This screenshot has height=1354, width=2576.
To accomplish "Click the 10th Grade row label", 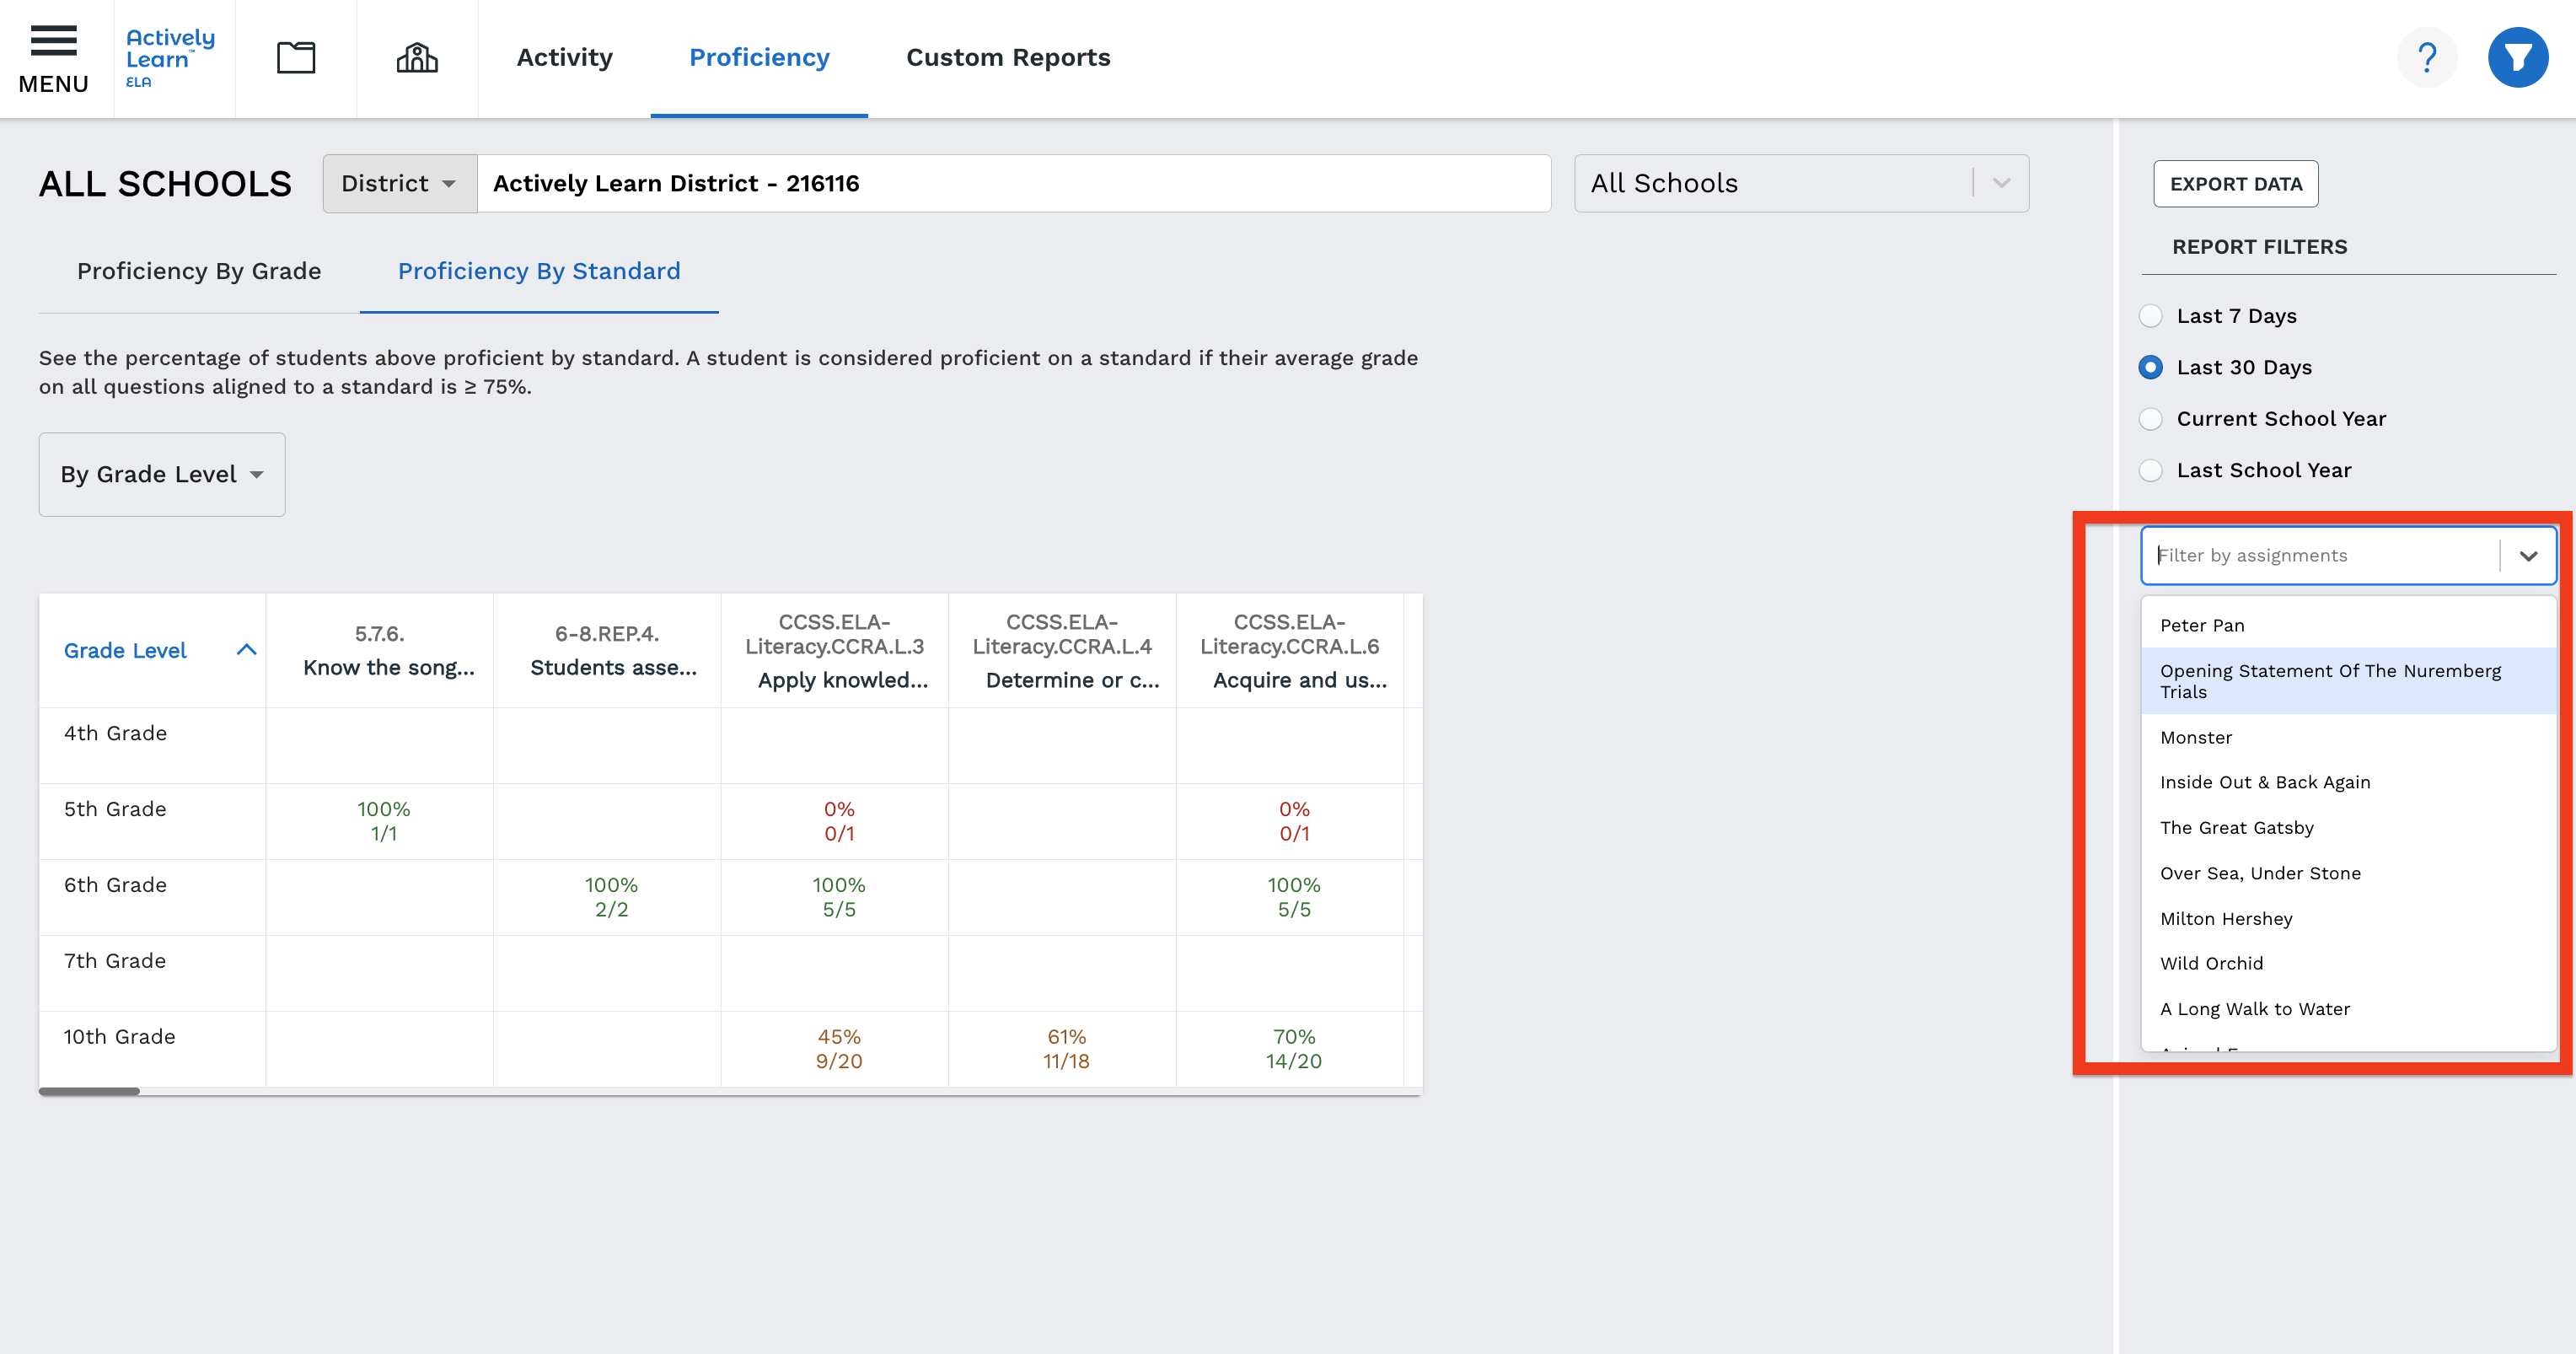I will tap(120, 1037).
